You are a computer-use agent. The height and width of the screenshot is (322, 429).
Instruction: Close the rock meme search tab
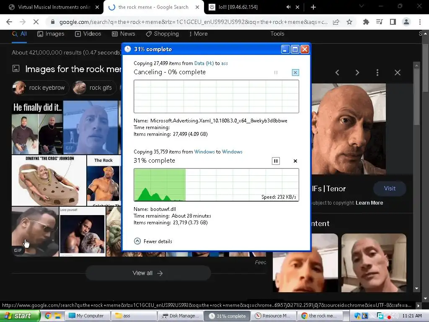pos(197,7)
